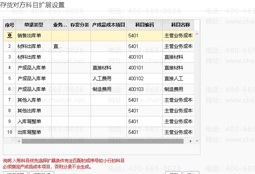Click the 存货分类 column header
This screenshot has width=255, height=174.
79,25
